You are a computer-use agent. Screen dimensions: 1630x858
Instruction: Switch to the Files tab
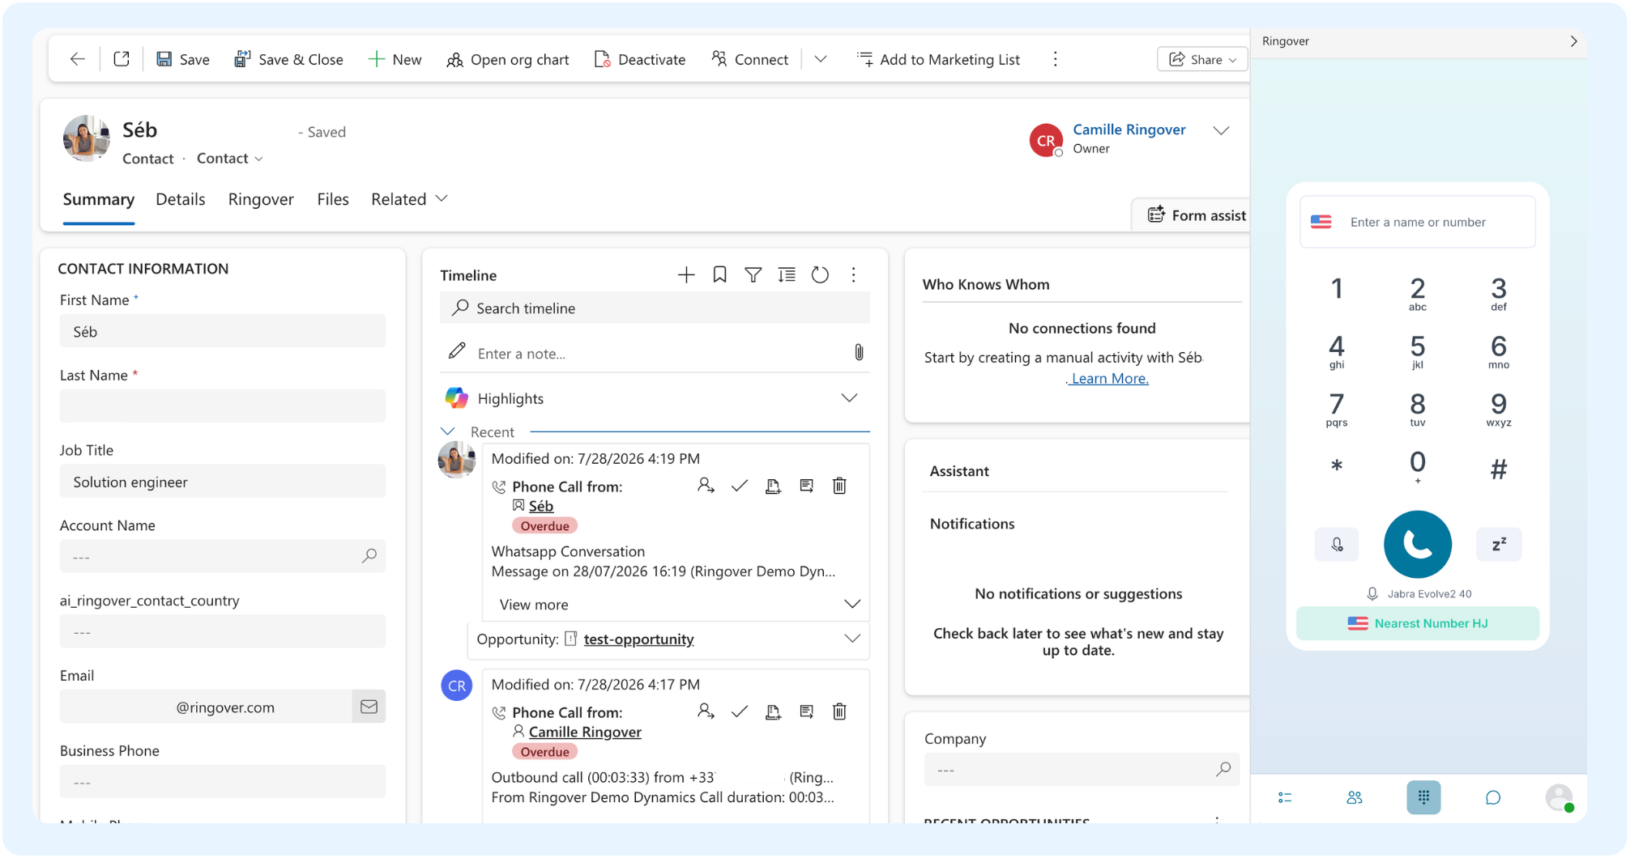click(x=333, y=199)
